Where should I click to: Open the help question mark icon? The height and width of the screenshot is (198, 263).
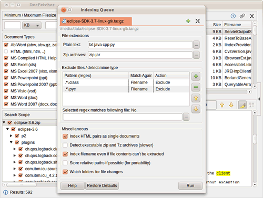tap(233, 16)
